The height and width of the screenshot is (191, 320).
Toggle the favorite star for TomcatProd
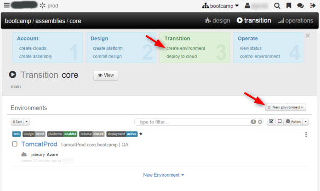141,134
